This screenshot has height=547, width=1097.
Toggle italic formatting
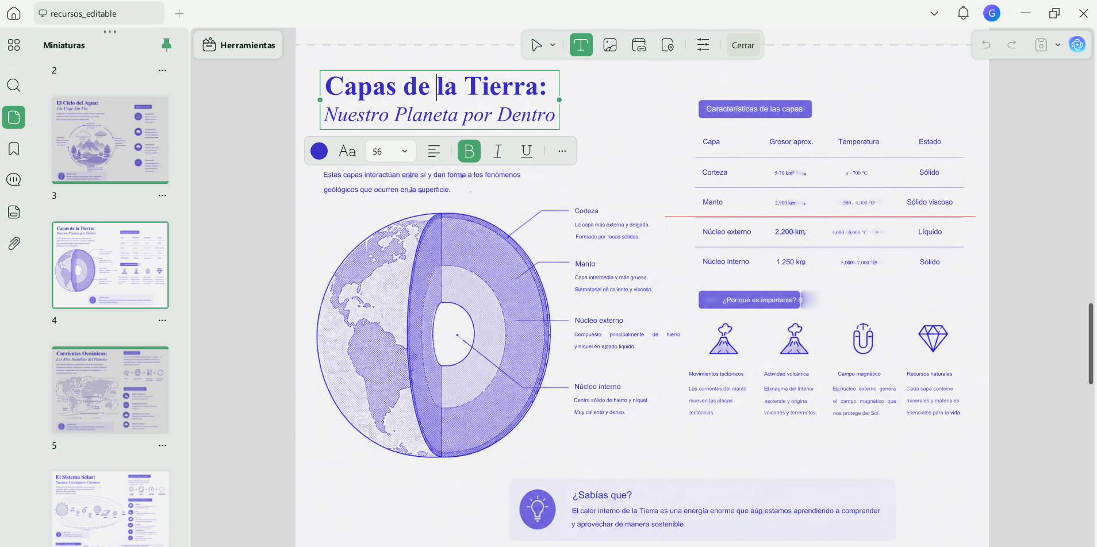coord(498,151)
